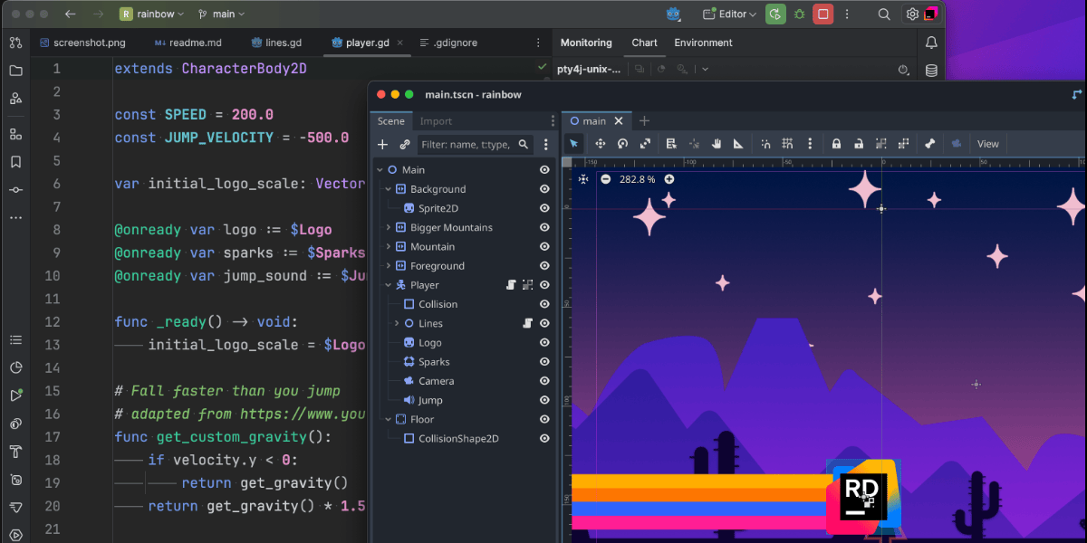
Task: Click the red Stop button
Action: pyautogui.click(x=822, y=14)
